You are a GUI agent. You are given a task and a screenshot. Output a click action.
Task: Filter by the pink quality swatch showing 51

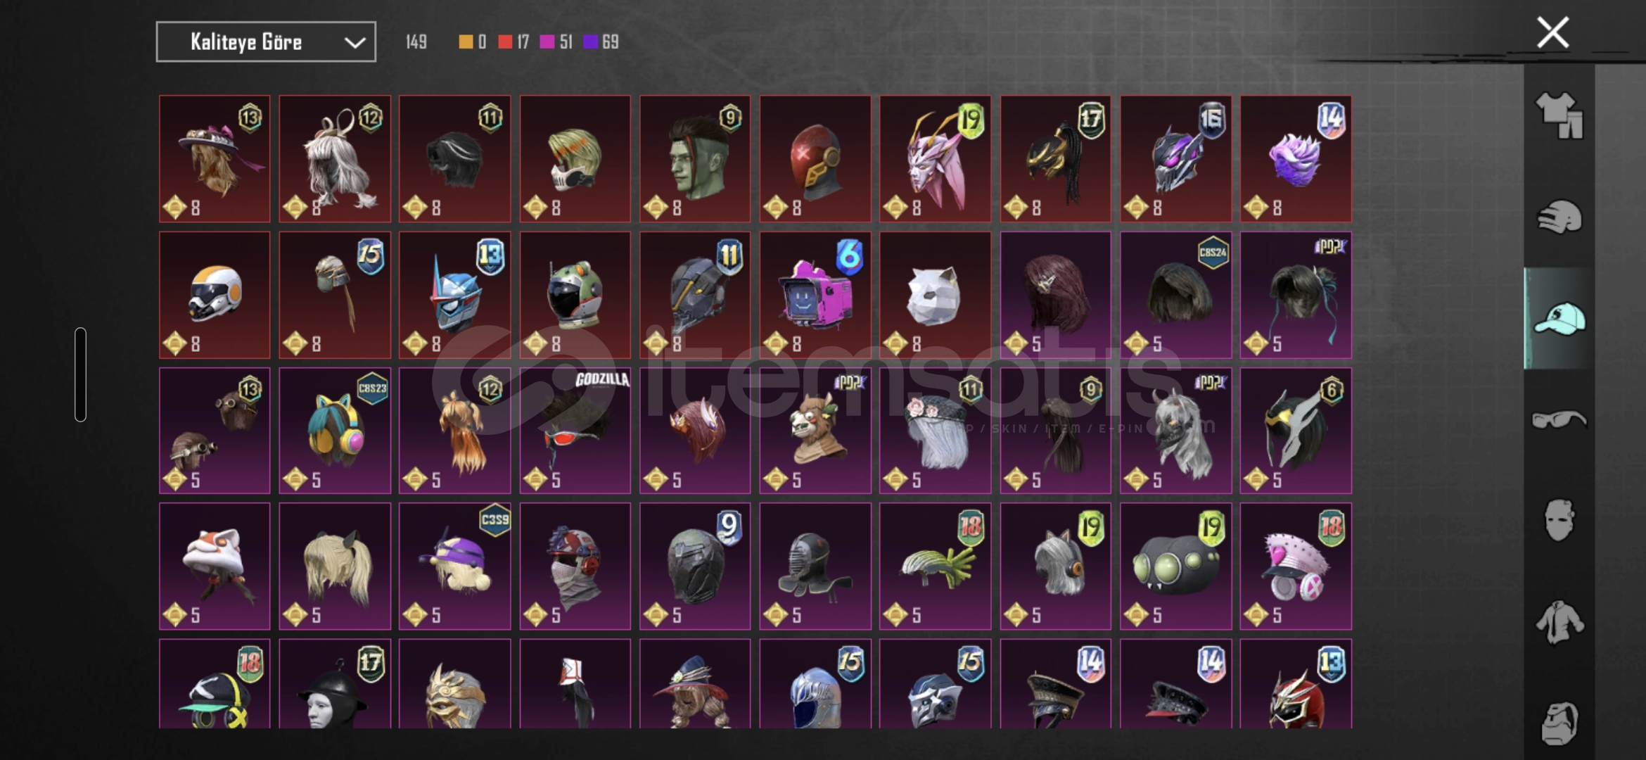tap(547, 42)
